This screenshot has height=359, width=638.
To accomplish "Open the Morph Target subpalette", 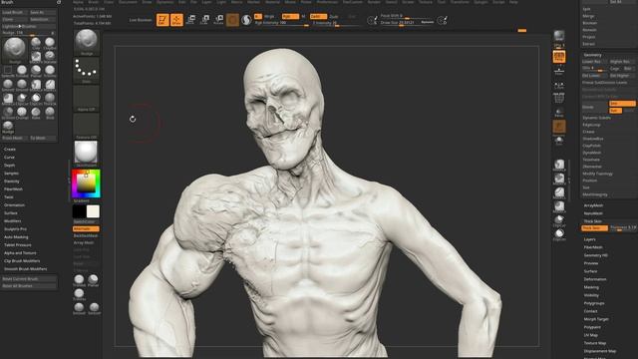I will point(596,319).
